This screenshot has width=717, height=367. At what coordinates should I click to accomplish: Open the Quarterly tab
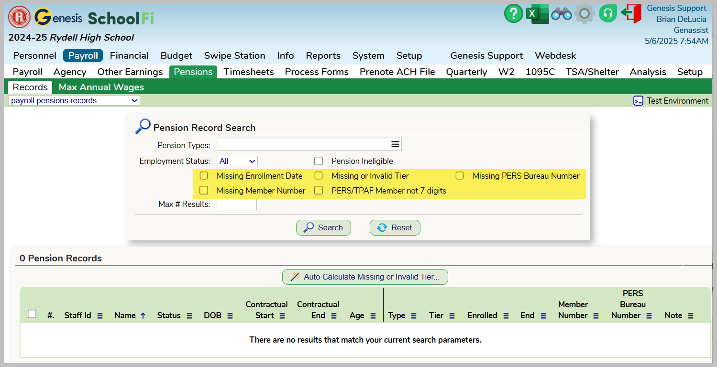pos(466,72)
